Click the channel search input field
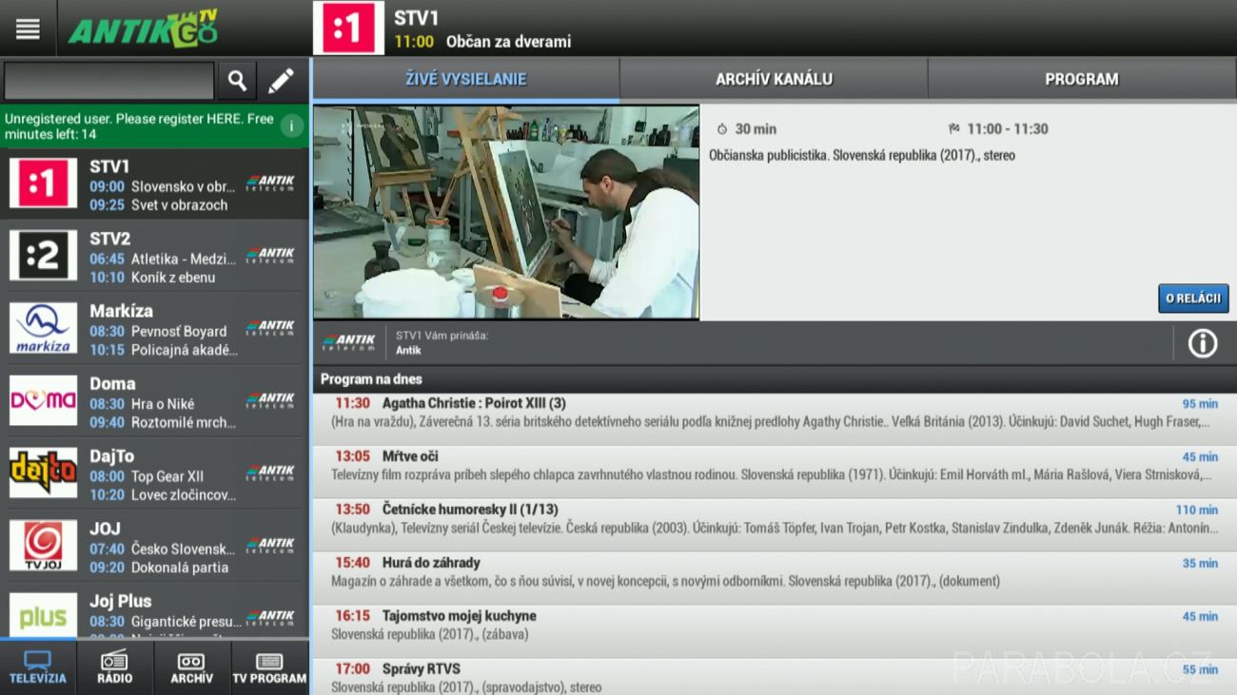Screen dimensions: 1237x695 coord(108,81)
